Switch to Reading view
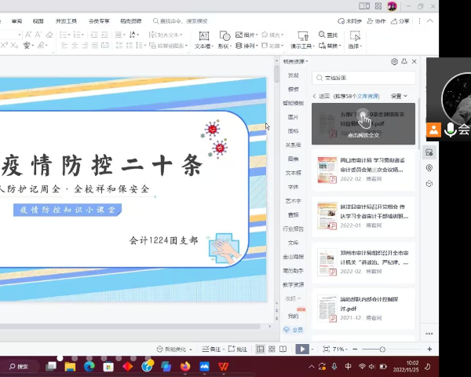 (x=283, y=349)
